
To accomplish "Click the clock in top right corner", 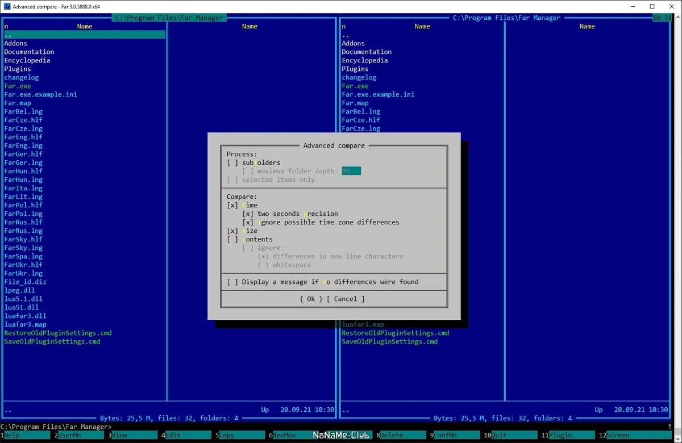I will point(662,18).
